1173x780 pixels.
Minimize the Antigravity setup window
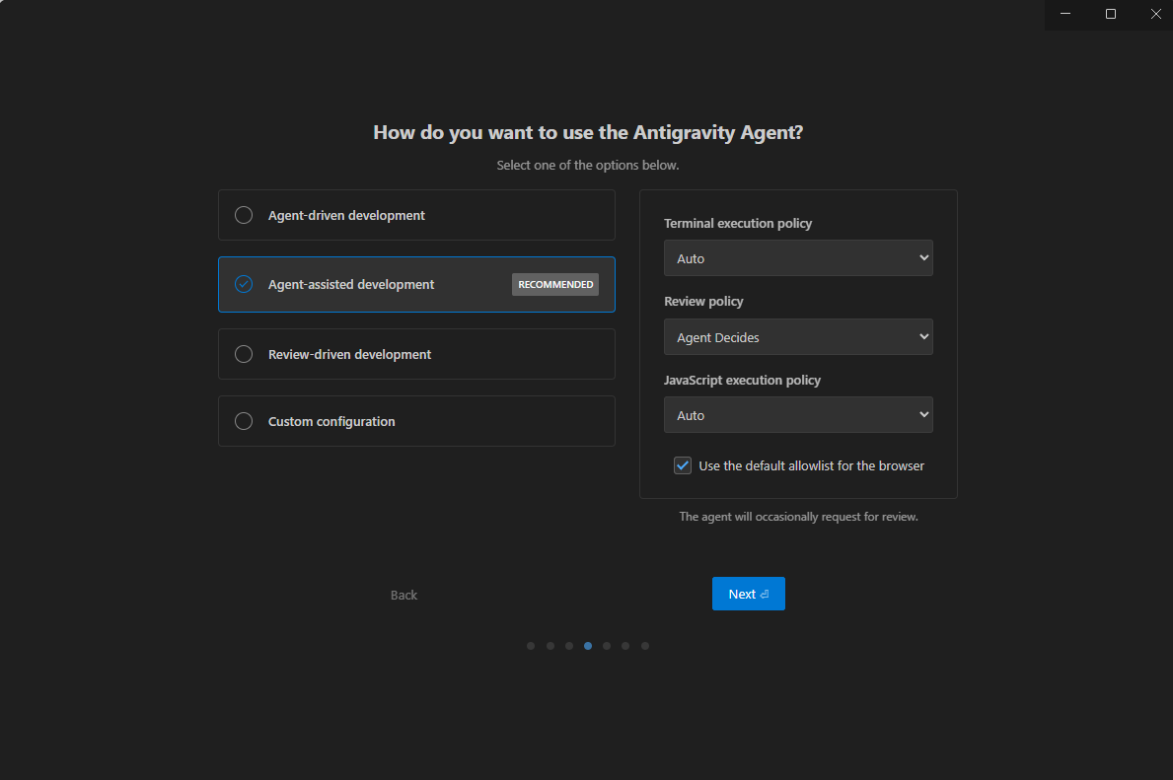pos(1065,14)
